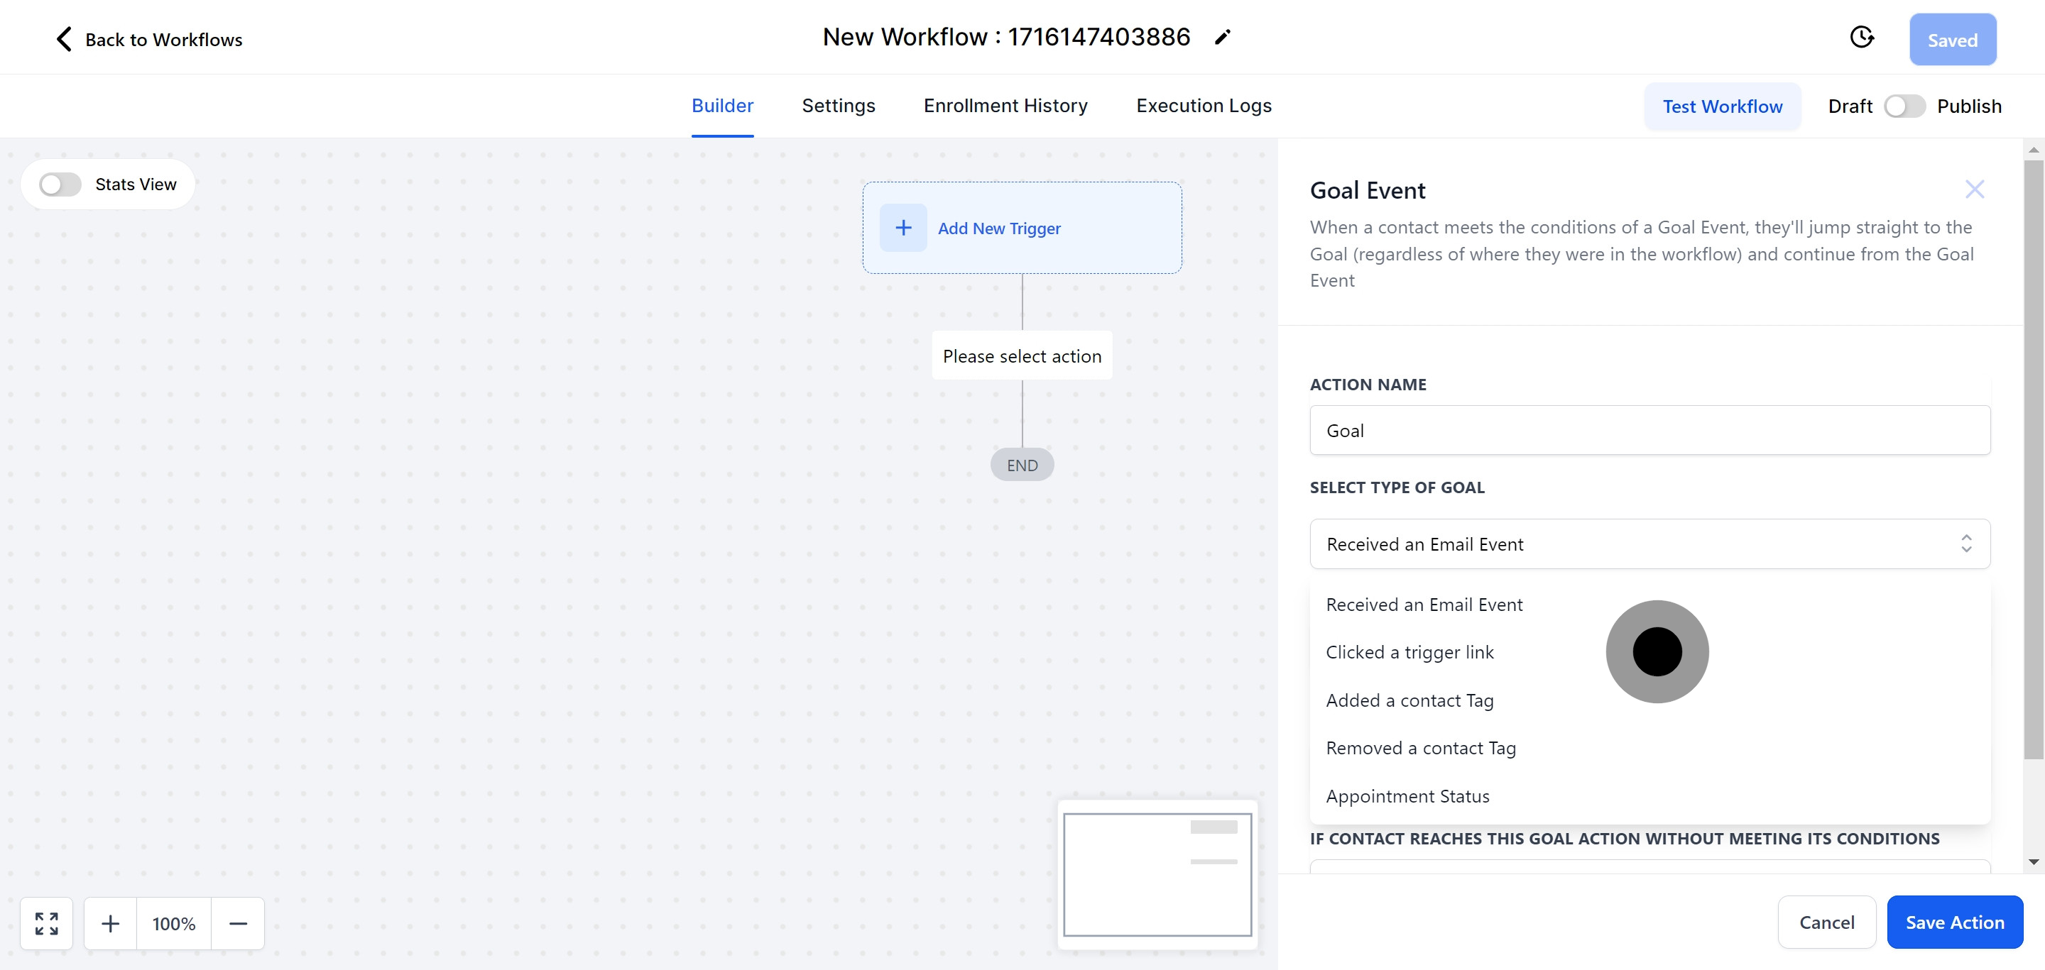Zoom out with the minus button
The height and width of the screenshot is (970, 2045).
pos(237,923)
